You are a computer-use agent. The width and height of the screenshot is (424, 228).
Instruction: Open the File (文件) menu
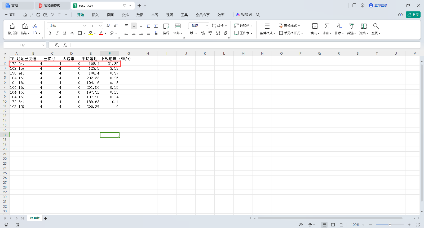click(11, 15)
